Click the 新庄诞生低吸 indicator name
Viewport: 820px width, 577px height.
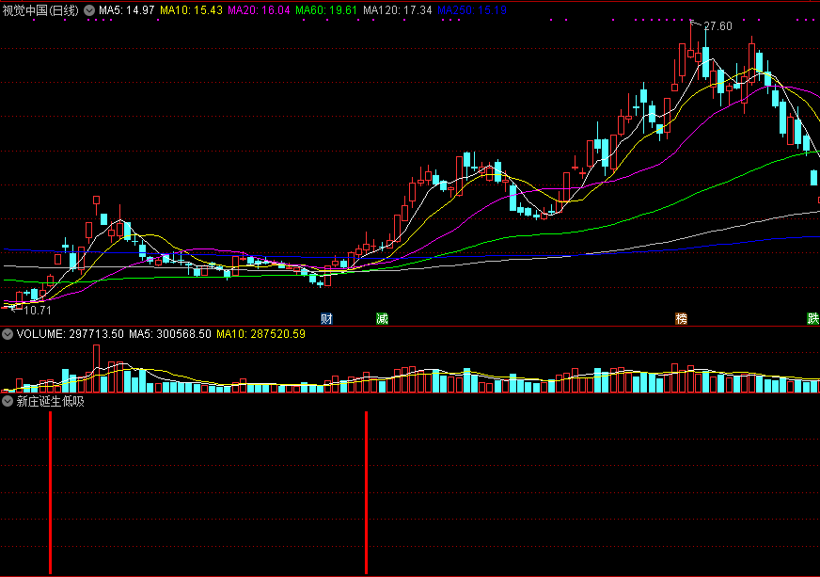(50, 402)
